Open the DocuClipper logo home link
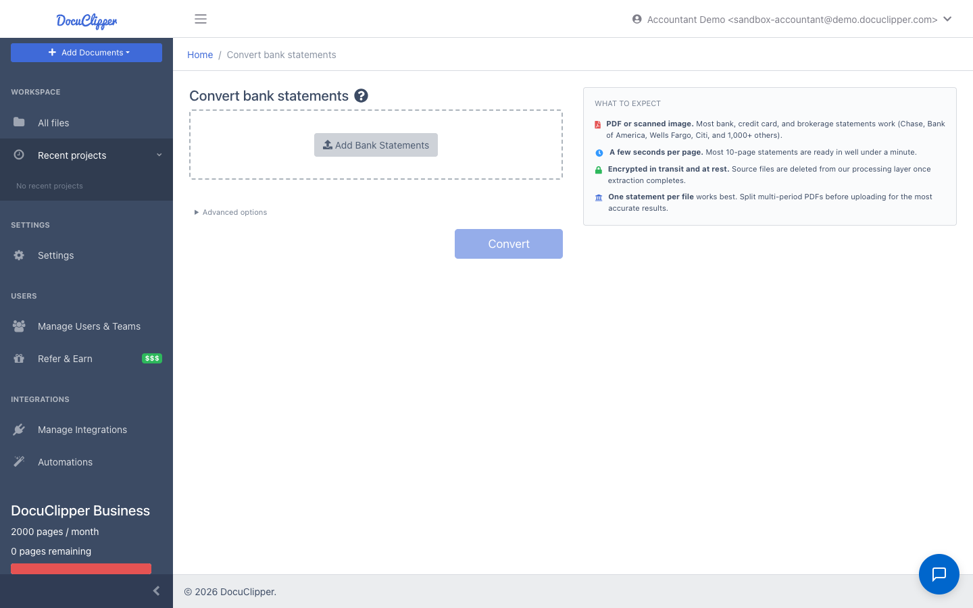 (x=86, y=20)
